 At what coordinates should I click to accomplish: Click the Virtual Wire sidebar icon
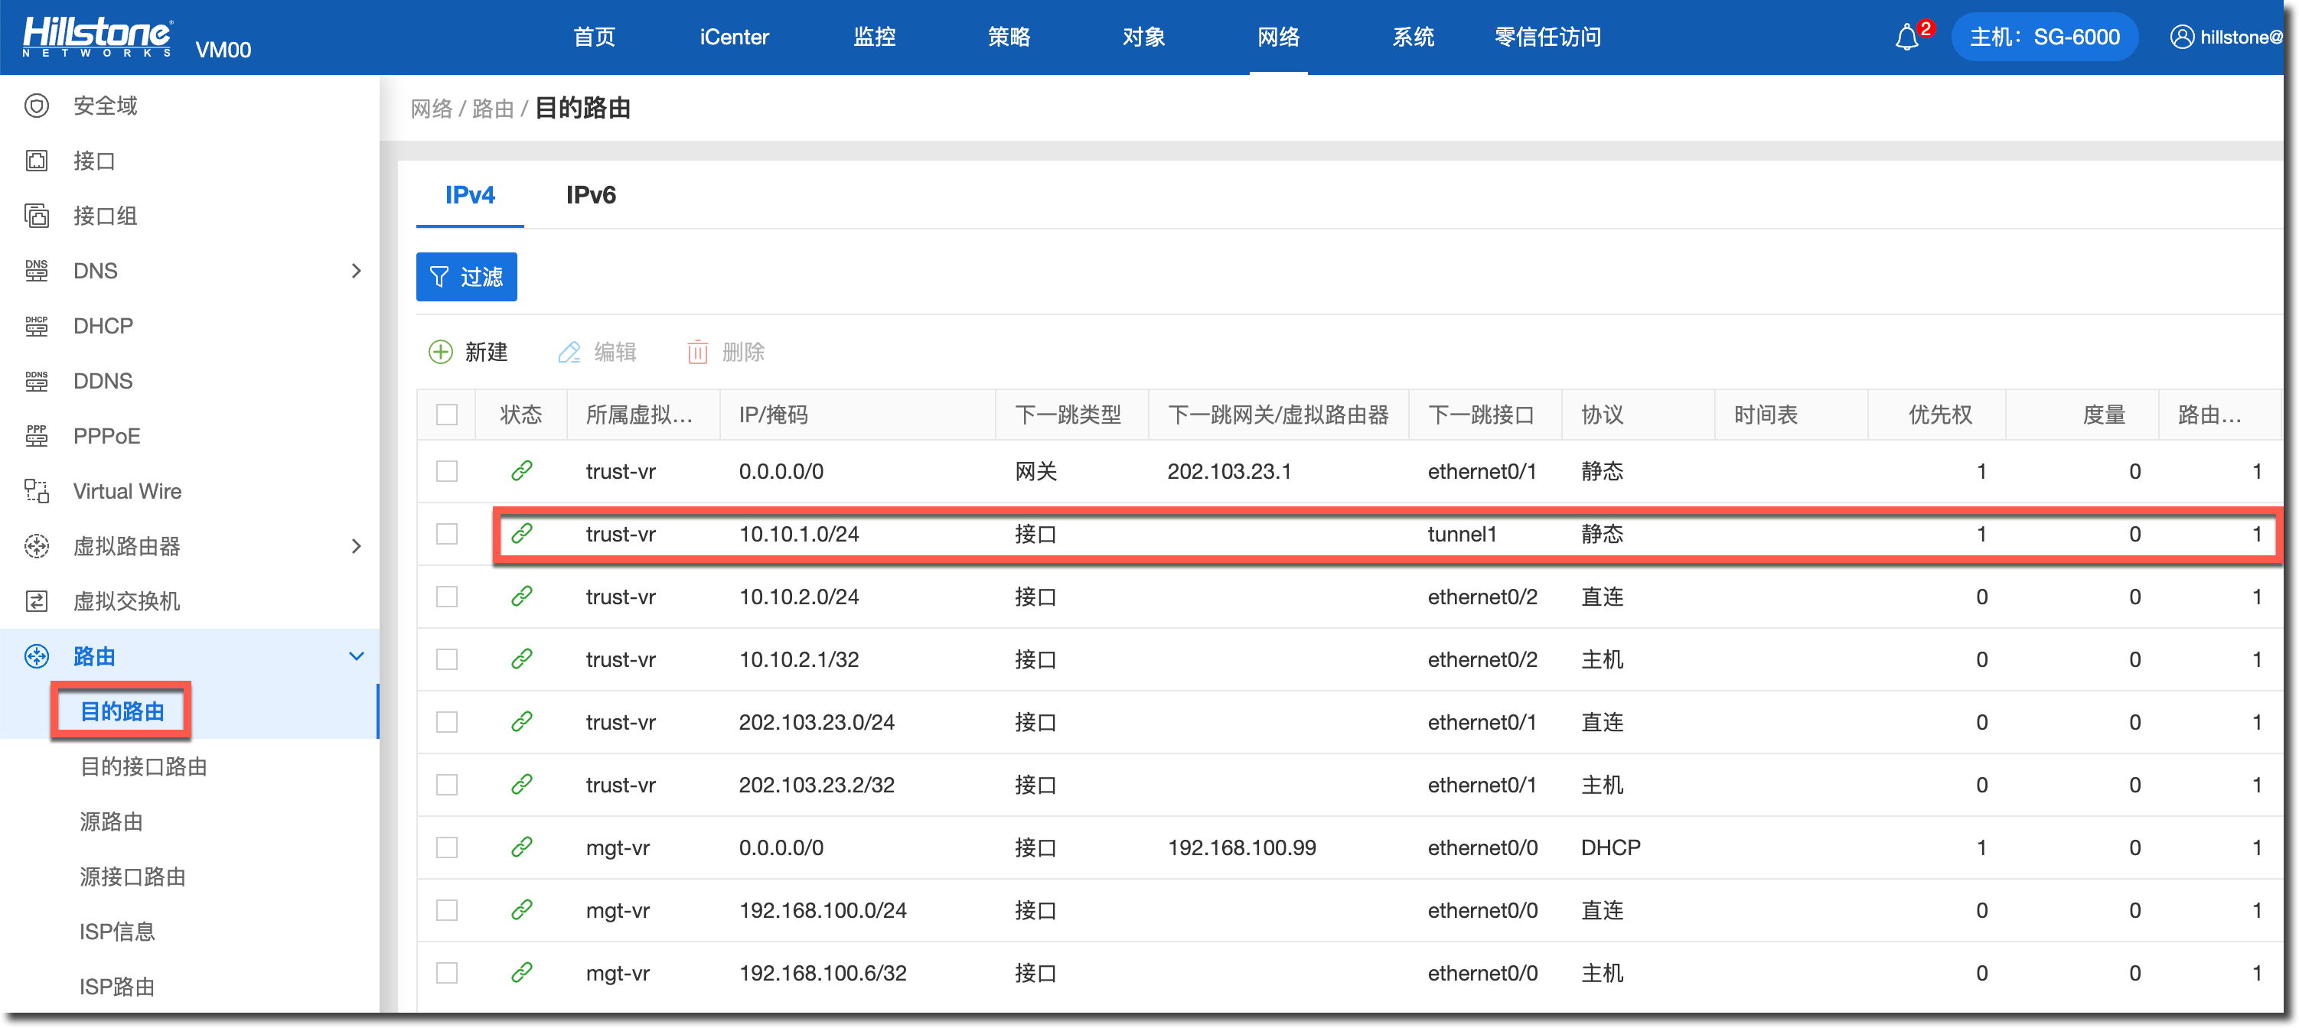37,491
